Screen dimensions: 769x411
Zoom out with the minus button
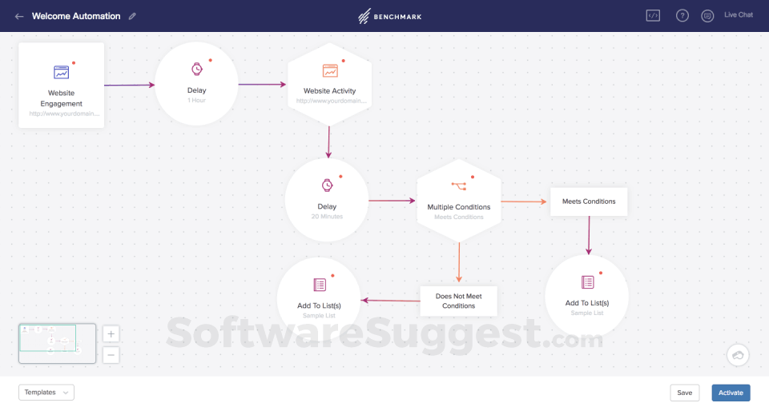tap(111, 355)
